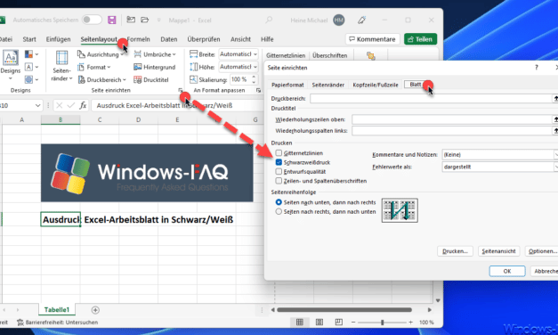Open Ausrichtung orientation dropdown
Viewport: 558px width, 335px height.
[x=101, y=54]
